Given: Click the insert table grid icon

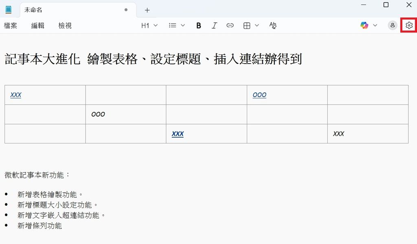Looking at the screenshot, I should point(247,26).
